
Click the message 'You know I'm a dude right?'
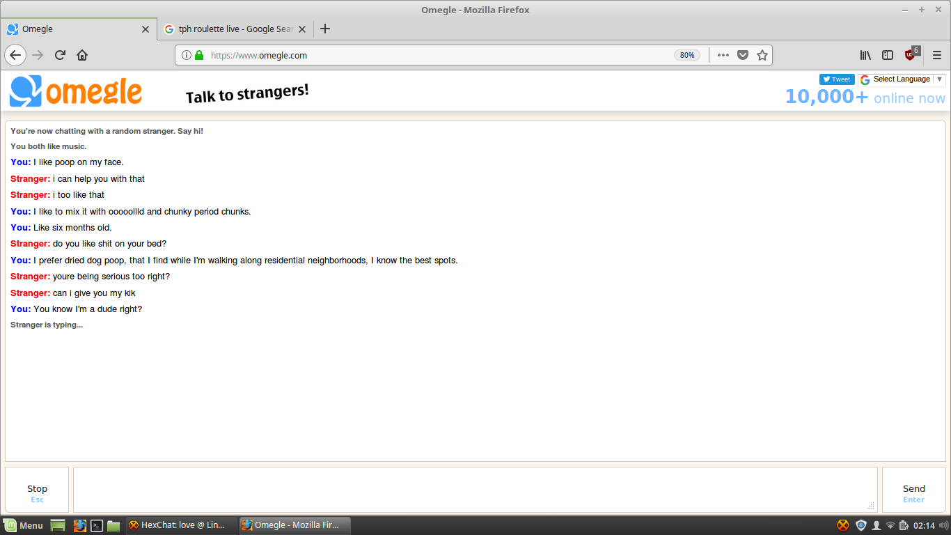click(88, 309)
